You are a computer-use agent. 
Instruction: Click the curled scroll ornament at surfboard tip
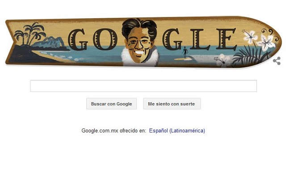tap(270, 34)
